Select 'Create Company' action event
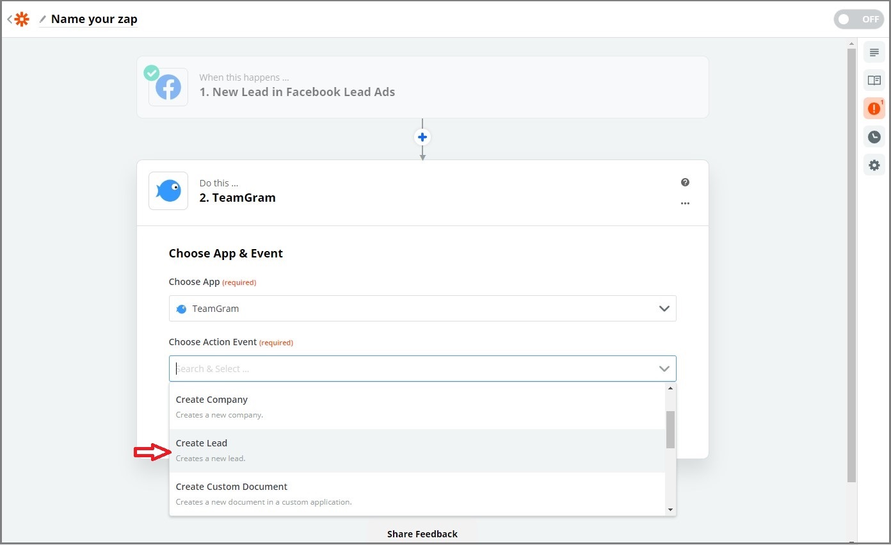The width and height of the screenshot is (891, 545). pos(417,407)
